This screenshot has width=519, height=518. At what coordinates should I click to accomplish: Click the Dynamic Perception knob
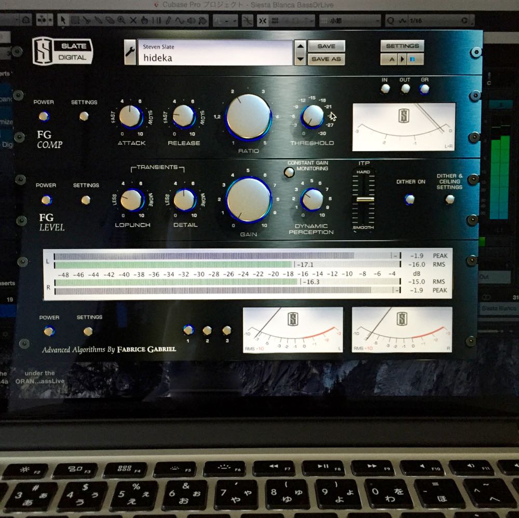click(312, 200)
